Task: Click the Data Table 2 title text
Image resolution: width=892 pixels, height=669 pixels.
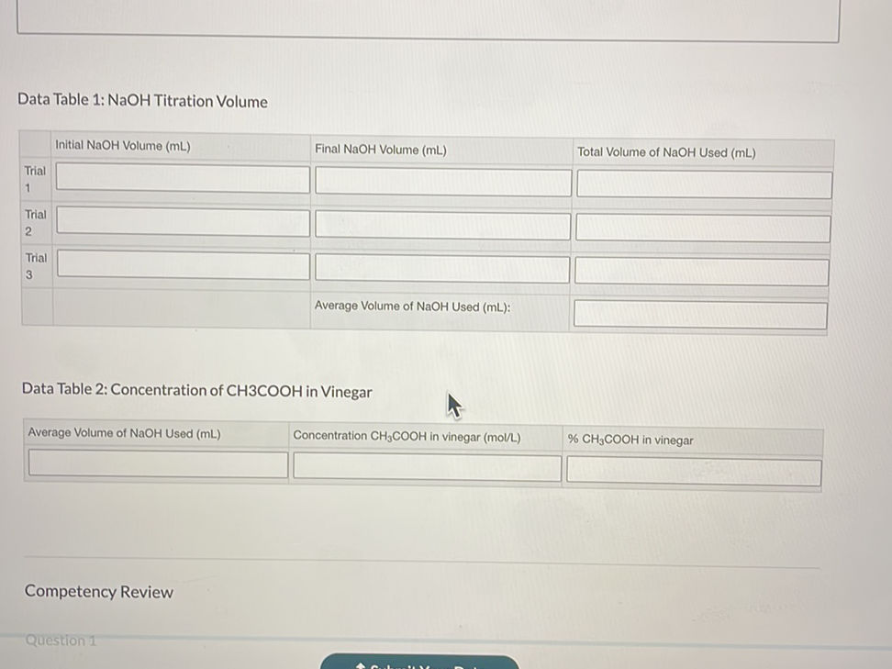Action: point(196,391)
